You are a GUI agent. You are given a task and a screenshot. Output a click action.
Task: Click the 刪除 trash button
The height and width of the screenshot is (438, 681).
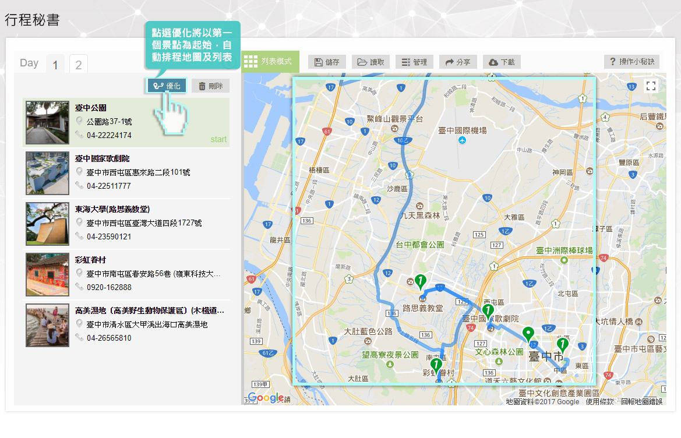[x=210, y=86]
